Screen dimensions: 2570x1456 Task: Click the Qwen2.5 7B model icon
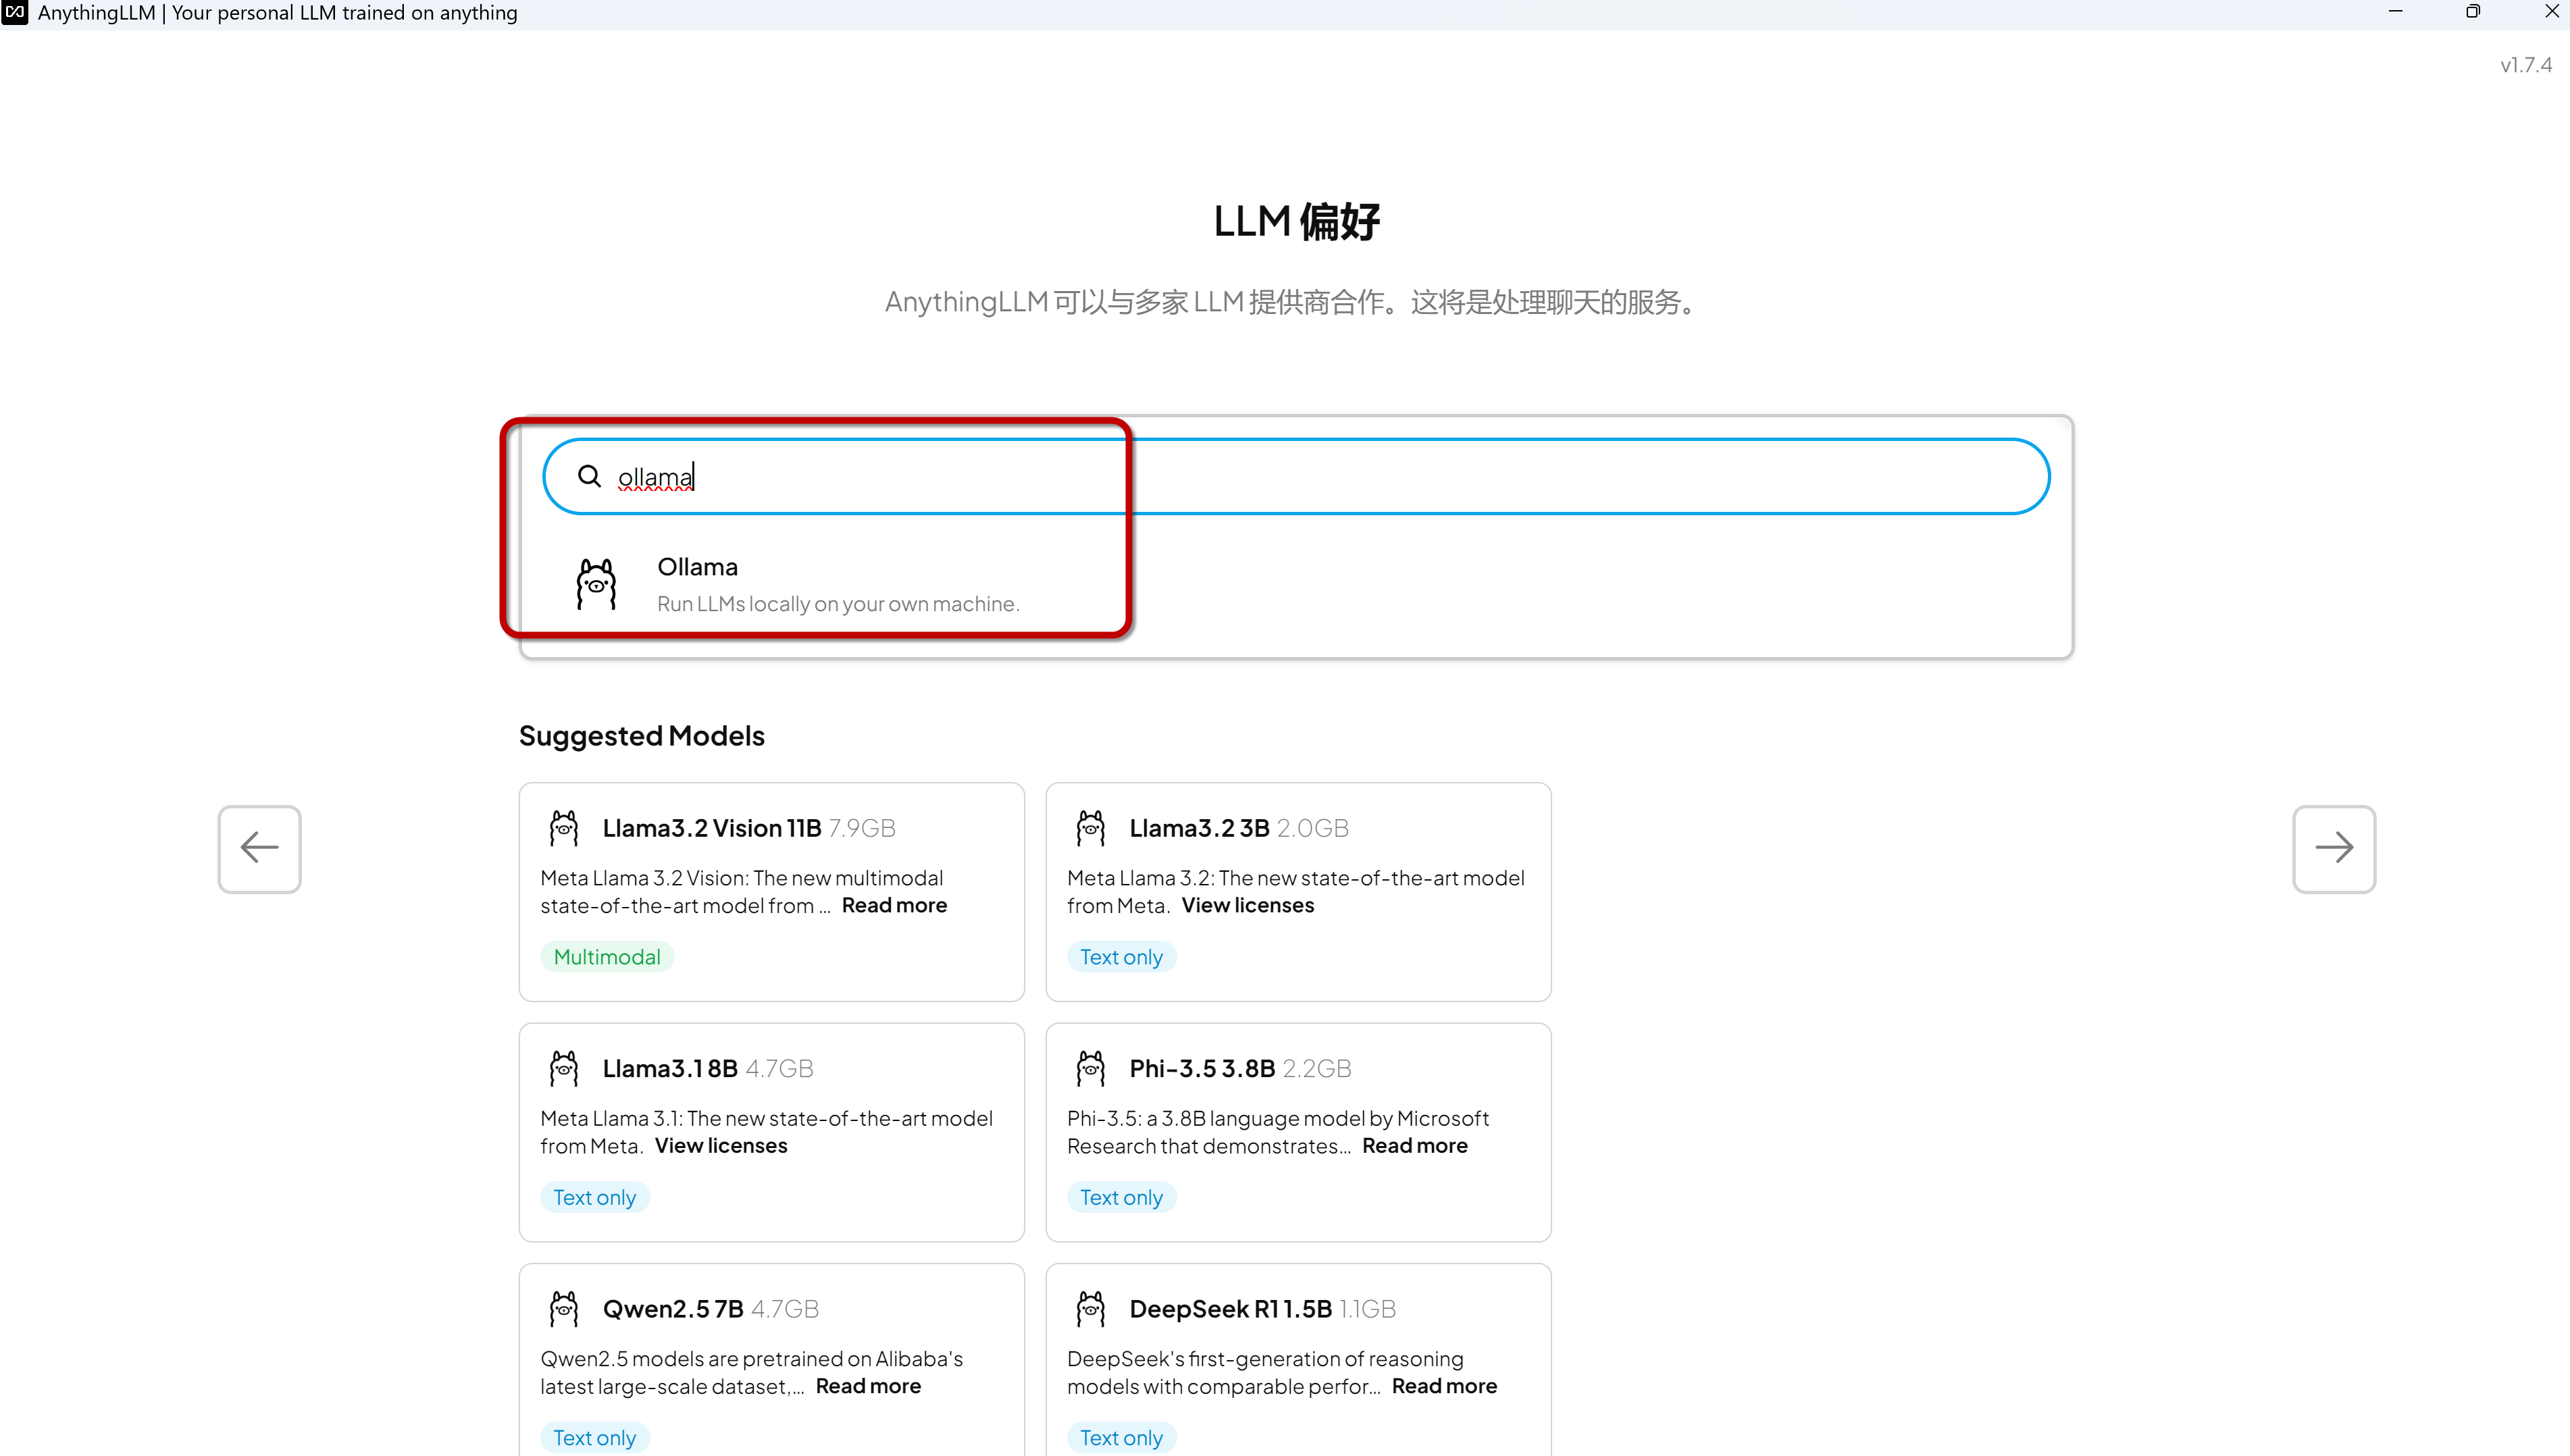coord(565,1307)
